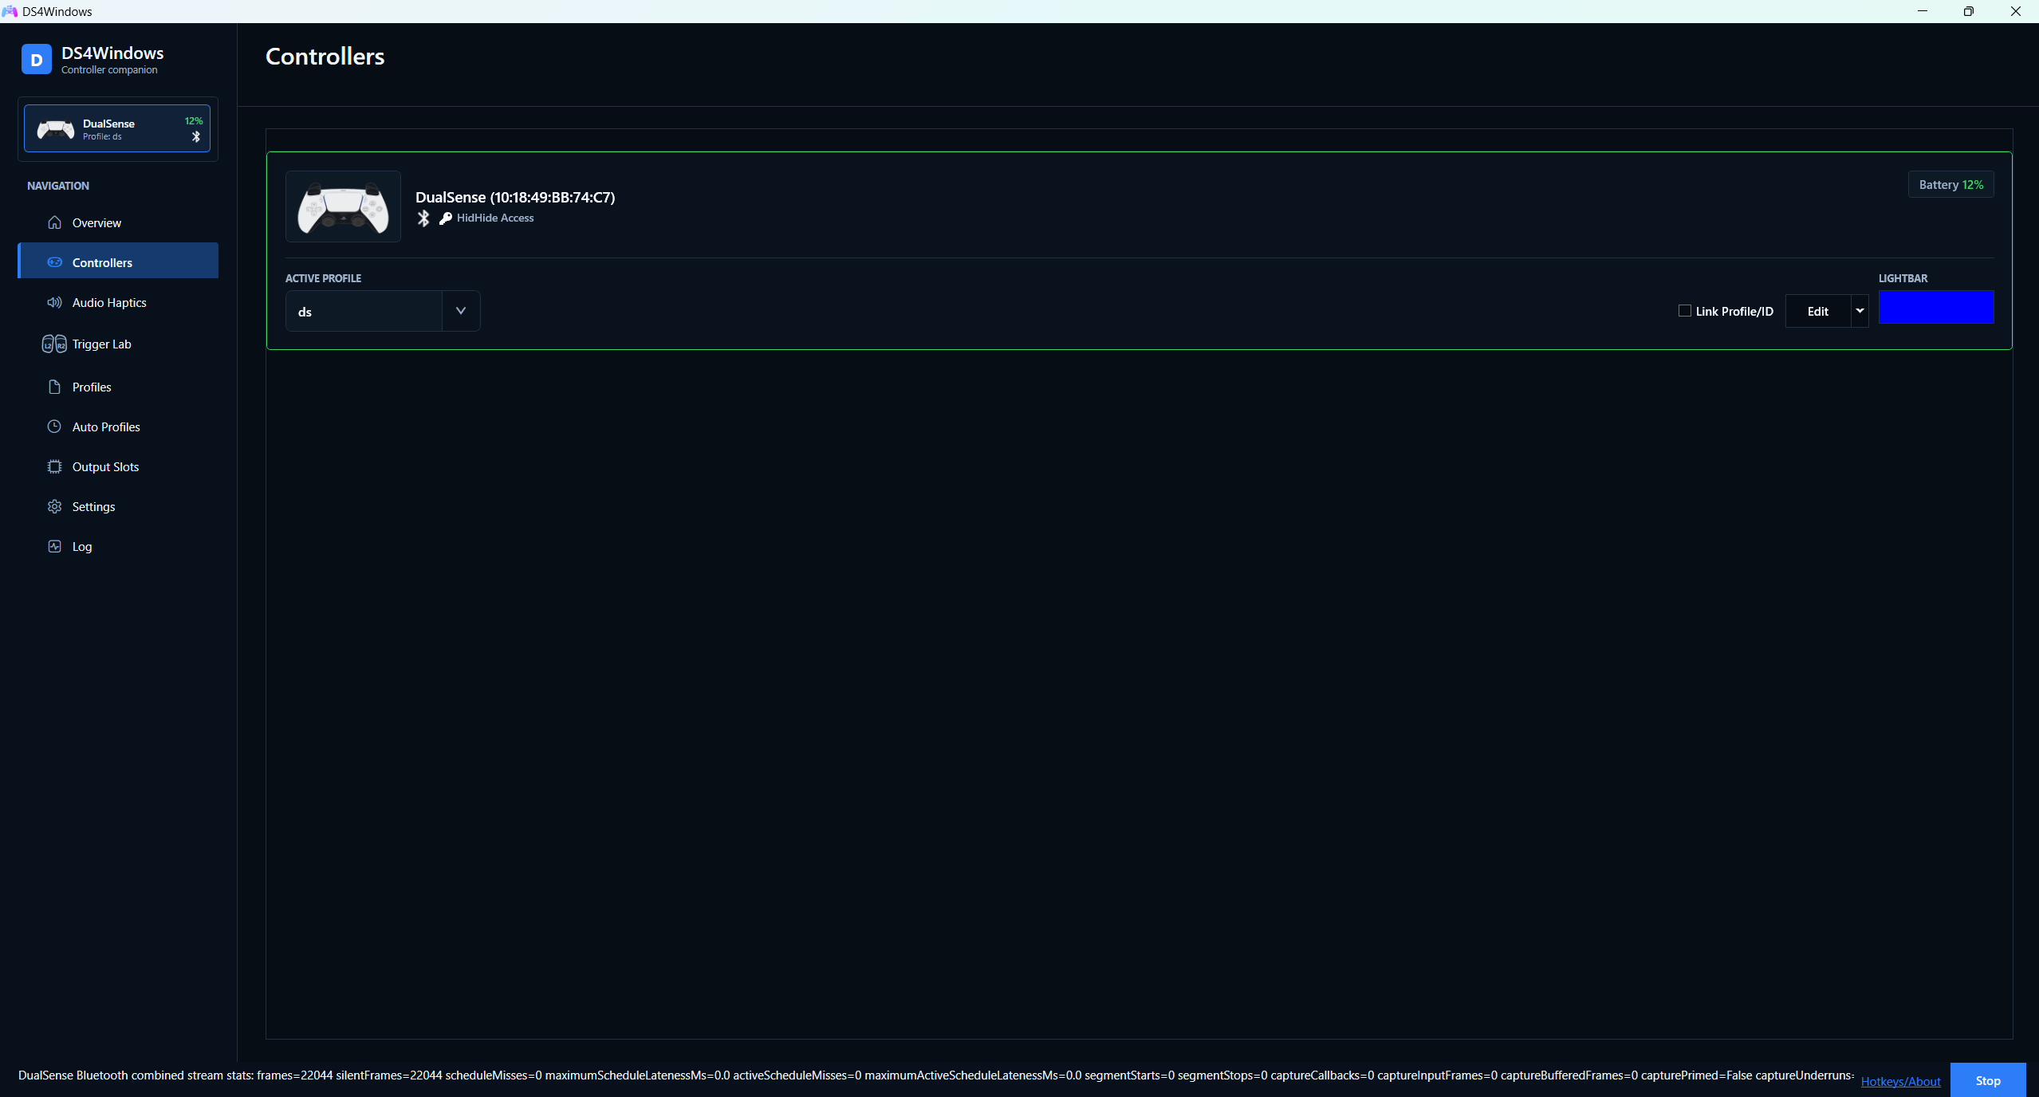Click the HidHide Access label

coord(495,218)
